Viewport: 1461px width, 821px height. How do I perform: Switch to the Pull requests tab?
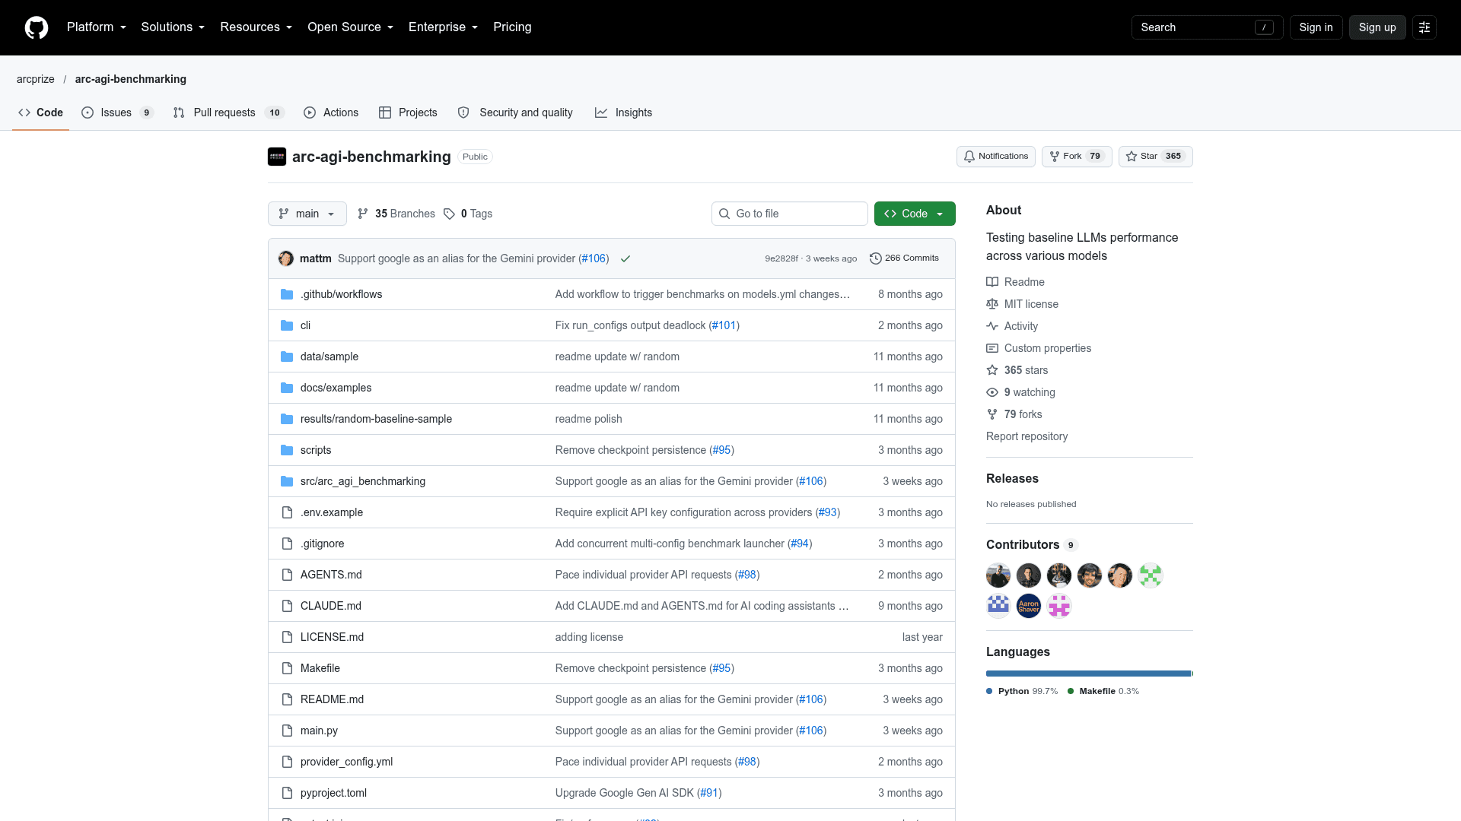click(x=228, y=113)
